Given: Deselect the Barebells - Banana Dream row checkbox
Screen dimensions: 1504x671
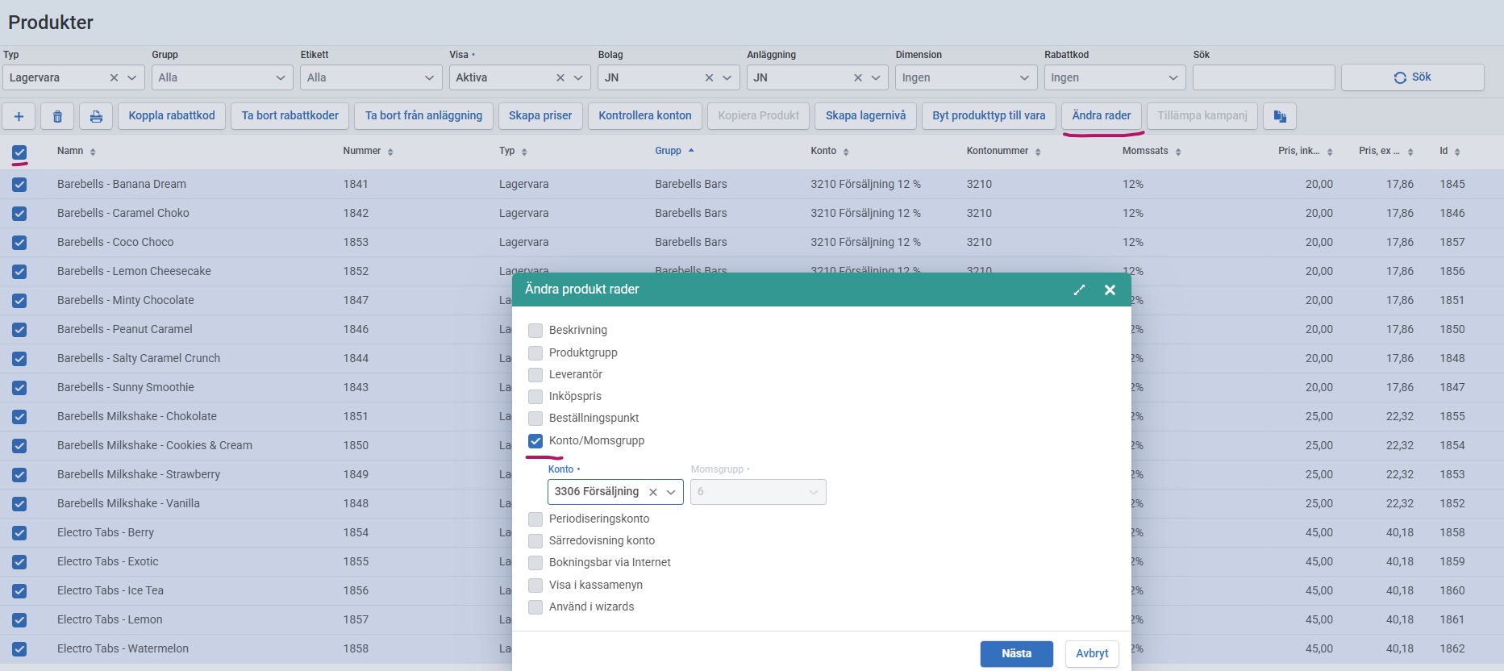Looking at the screenshot, I should [x=19, y=185].
